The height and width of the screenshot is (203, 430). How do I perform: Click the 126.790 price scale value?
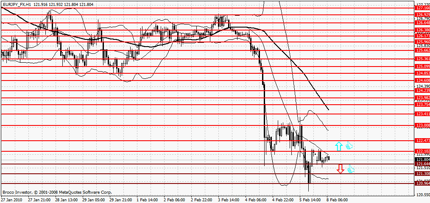[x=423, y=19]
